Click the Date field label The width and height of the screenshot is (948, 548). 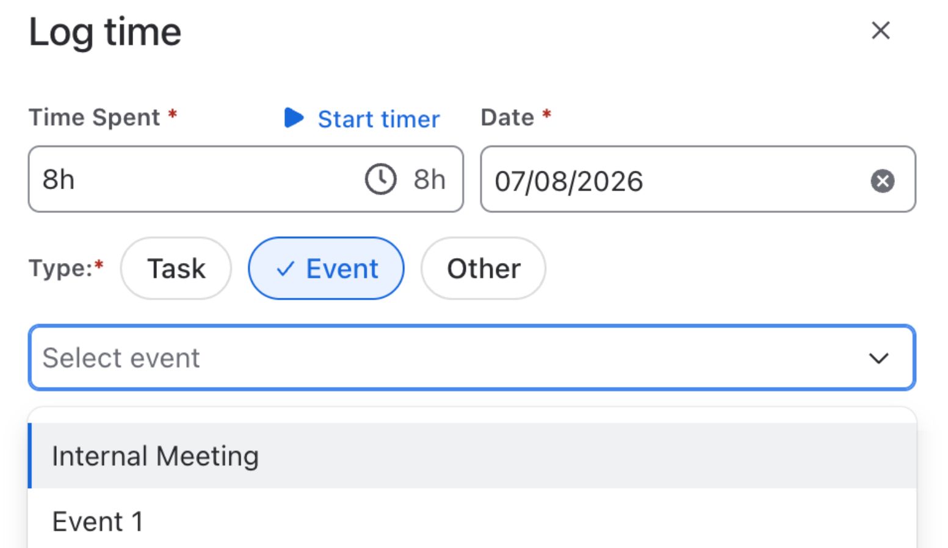(507, 117)
